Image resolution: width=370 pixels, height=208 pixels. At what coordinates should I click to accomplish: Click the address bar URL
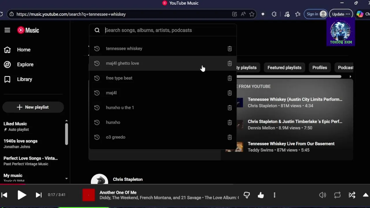[x=71, y=14]
